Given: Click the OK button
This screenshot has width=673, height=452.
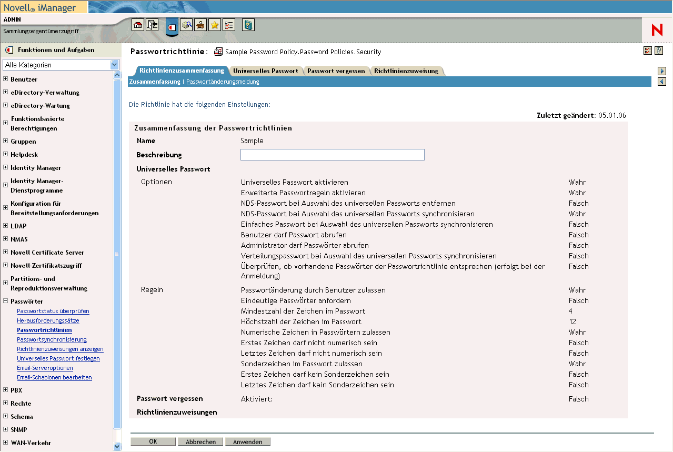Looking at the screenshot, I should (x=153, y=441).
